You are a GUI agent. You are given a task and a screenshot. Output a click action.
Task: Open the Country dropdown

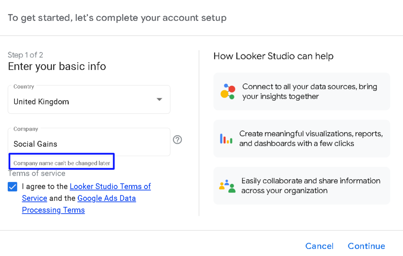tap(89, 99)
